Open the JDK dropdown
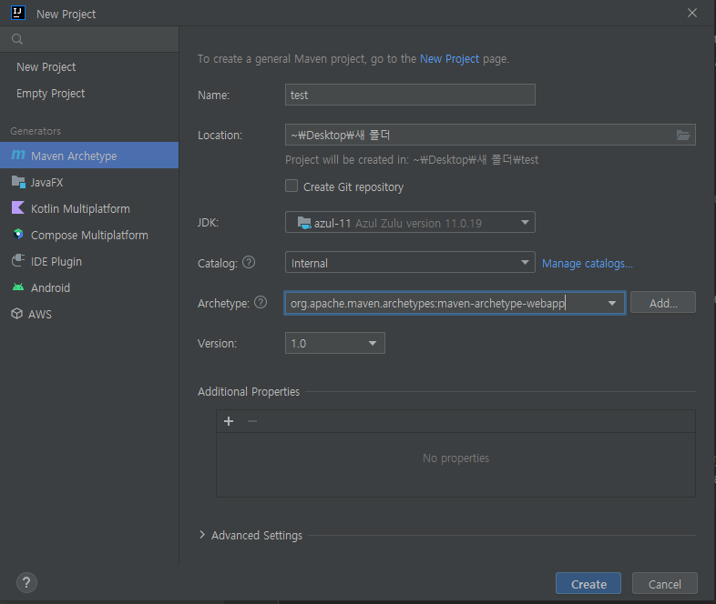716x604 pixels. [410, 223]
